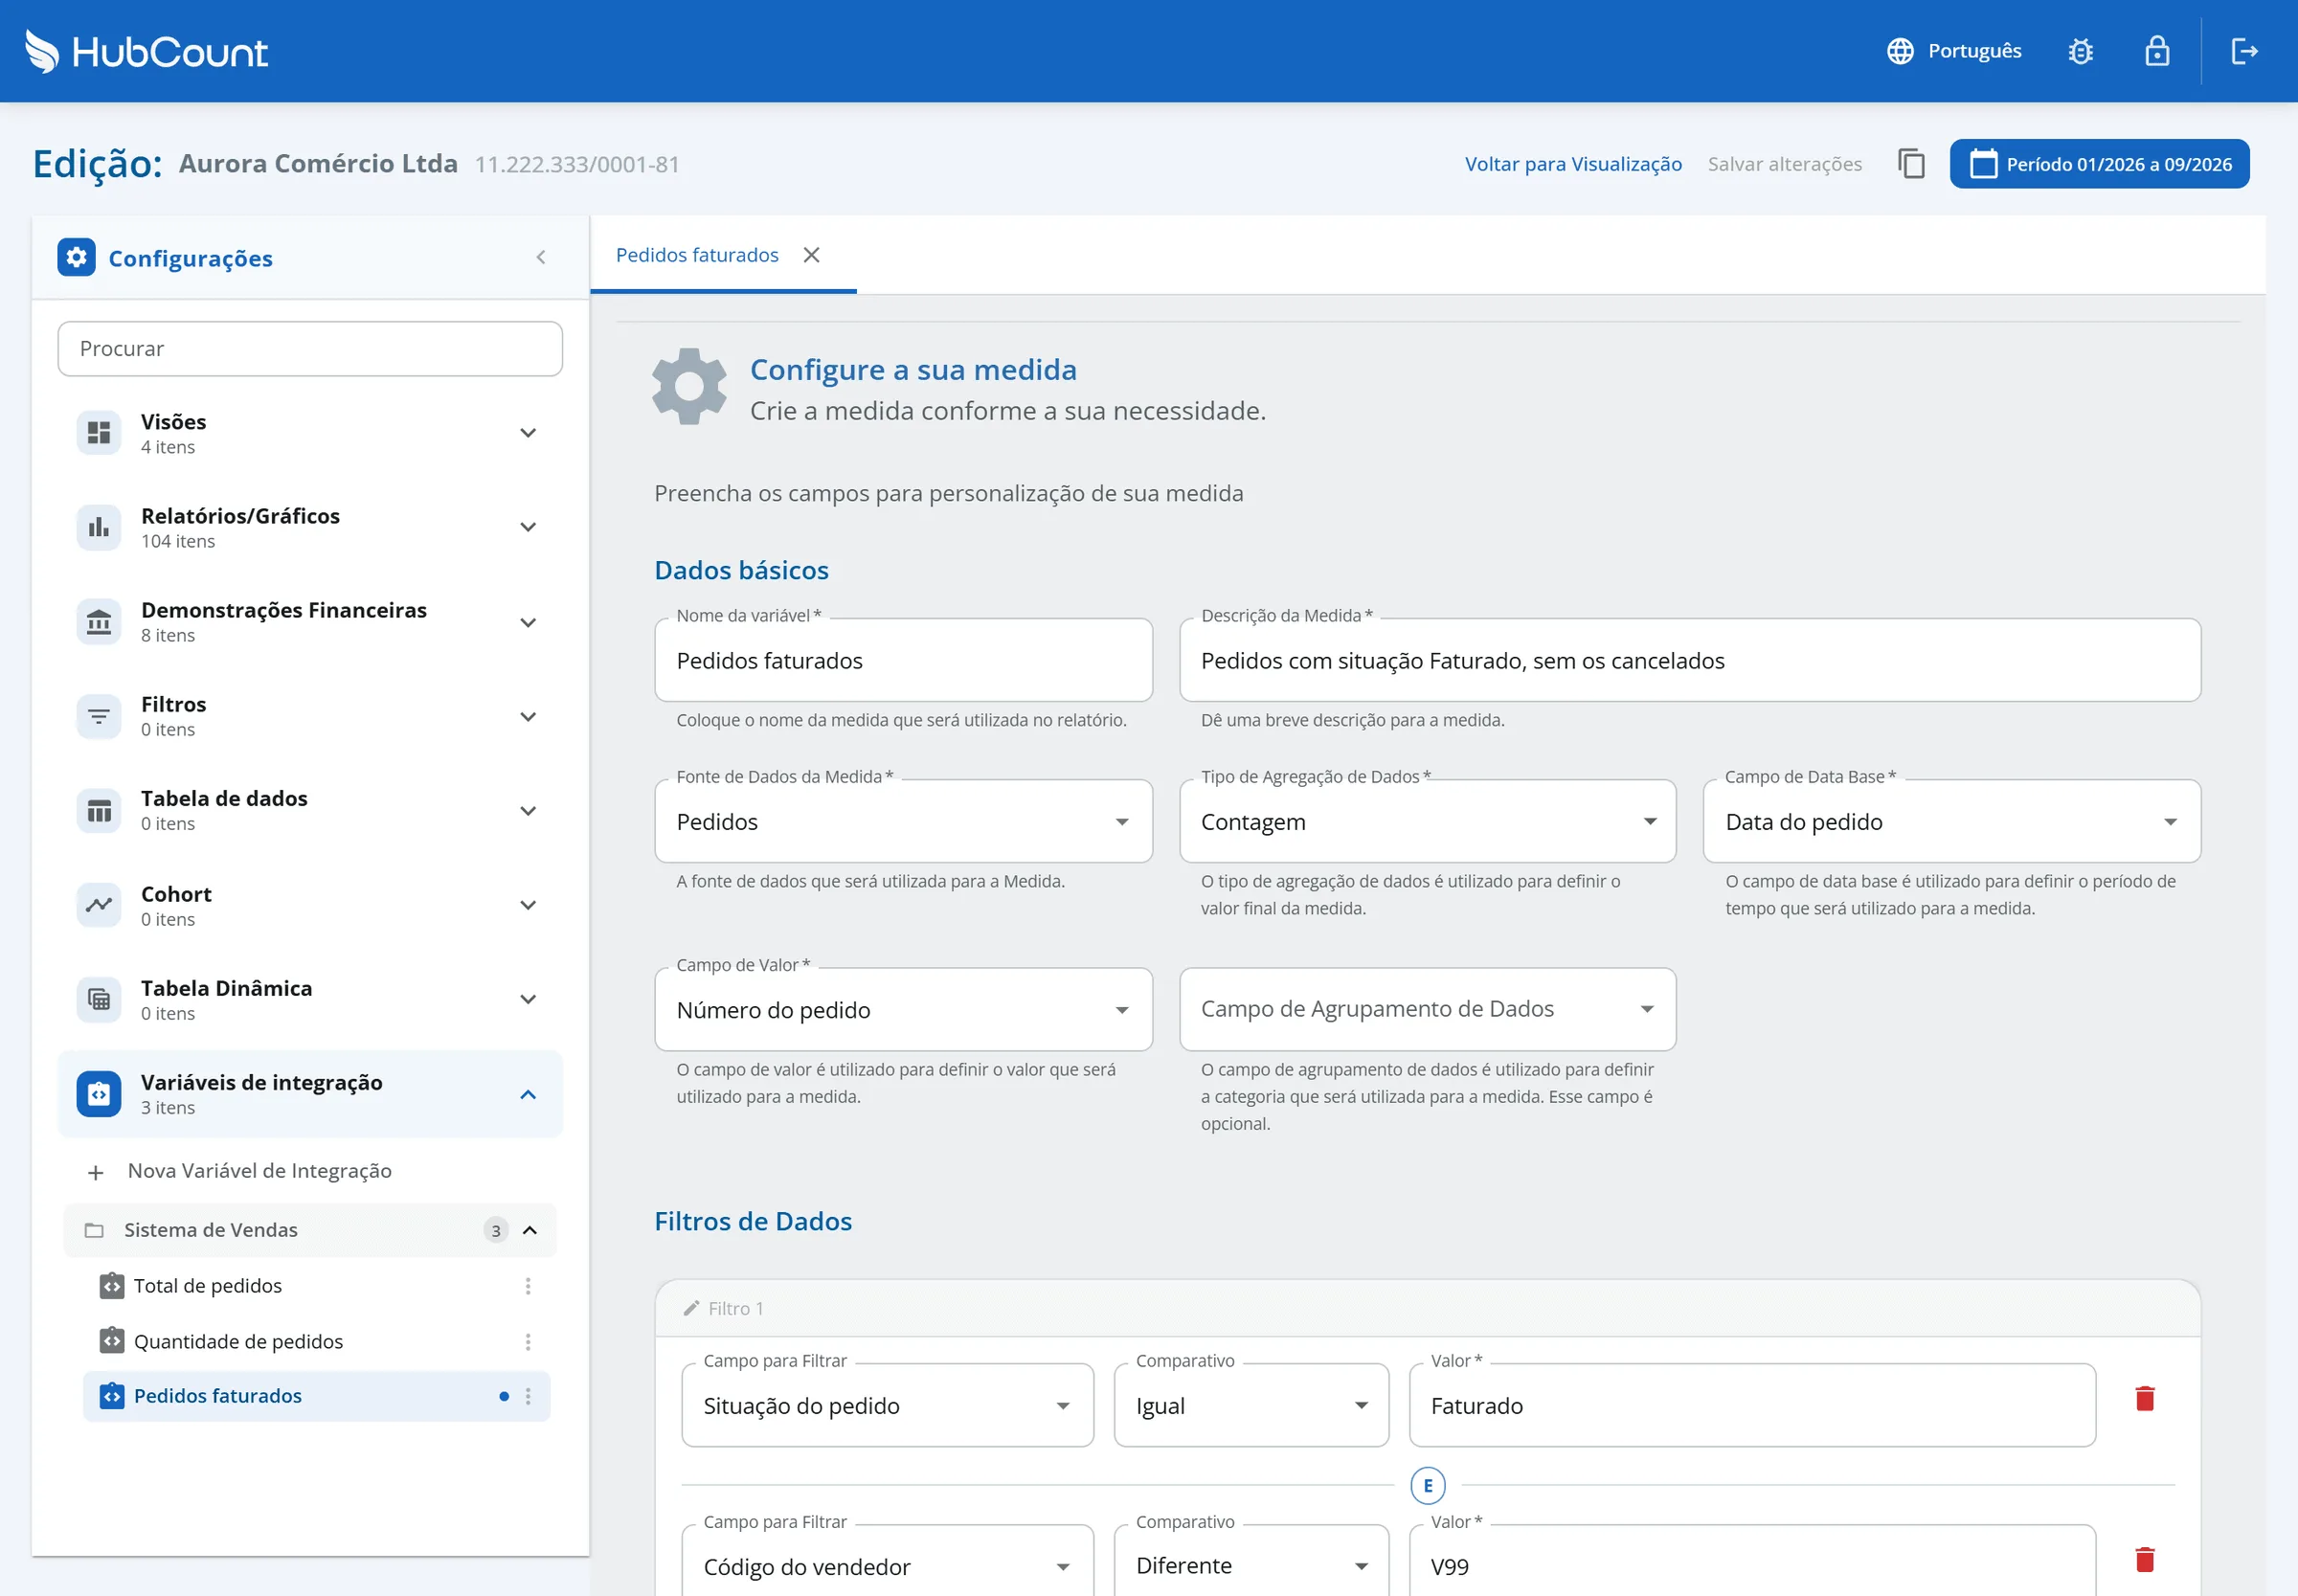Expand the Tabela Dinâmica section
2298x1596 pixels.
(x=528, y=999)
